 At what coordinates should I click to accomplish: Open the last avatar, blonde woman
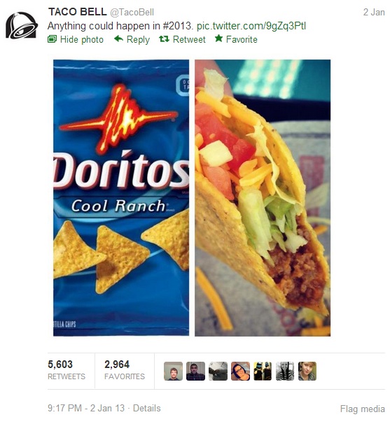[307, 372]
